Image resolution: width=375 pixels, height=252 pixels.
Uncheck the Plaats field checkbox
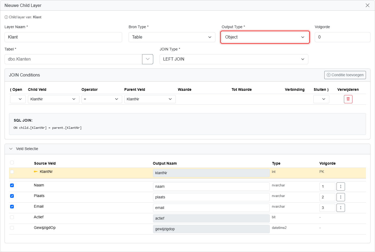click(x=12, y=196)
